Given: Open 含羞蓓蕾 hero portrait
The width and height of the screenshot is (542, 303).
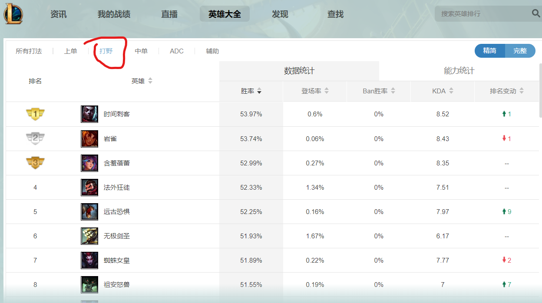Looking at the screenshot, I should 89,163.
